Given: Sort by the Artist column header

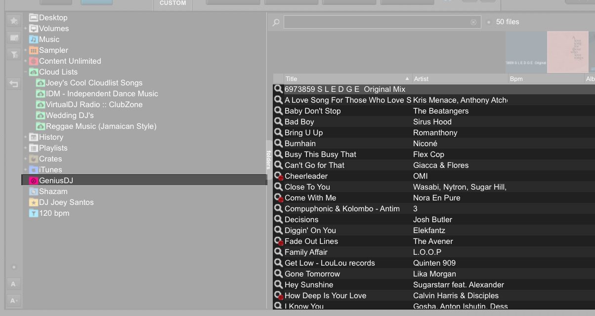Looking at the screenshot, I should 460,79.
